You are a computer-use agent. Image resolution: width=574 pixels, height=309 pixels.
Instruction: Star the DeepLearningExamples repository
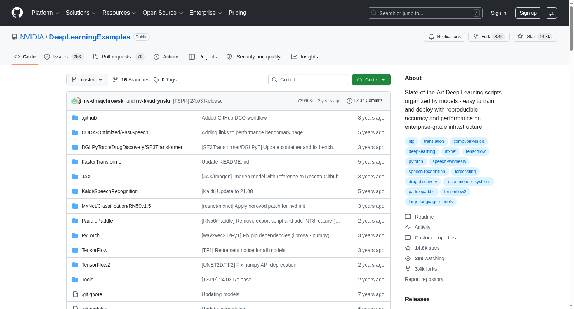click(x=535, y=37)
